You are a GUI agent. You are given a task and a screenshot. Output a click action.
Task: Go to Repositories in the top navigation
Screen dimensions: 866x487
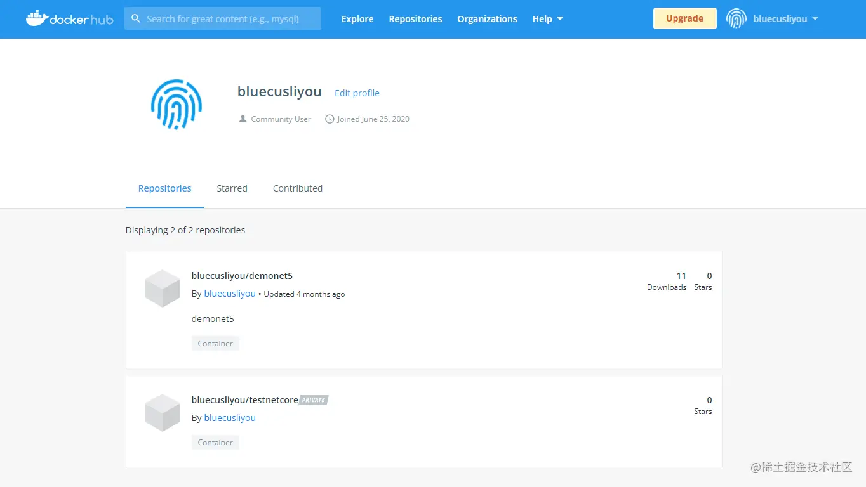[x=415, y=19]
